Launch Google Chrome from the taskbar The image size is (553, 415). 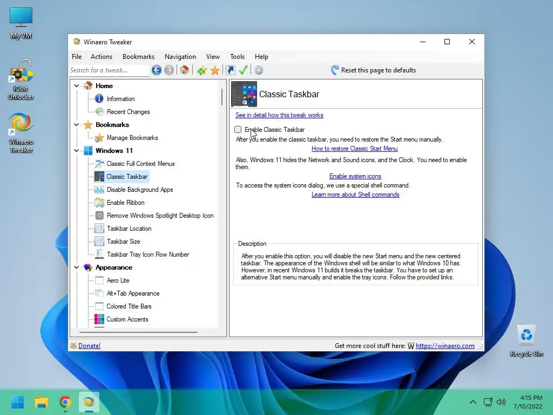click(x=65, y=402)
